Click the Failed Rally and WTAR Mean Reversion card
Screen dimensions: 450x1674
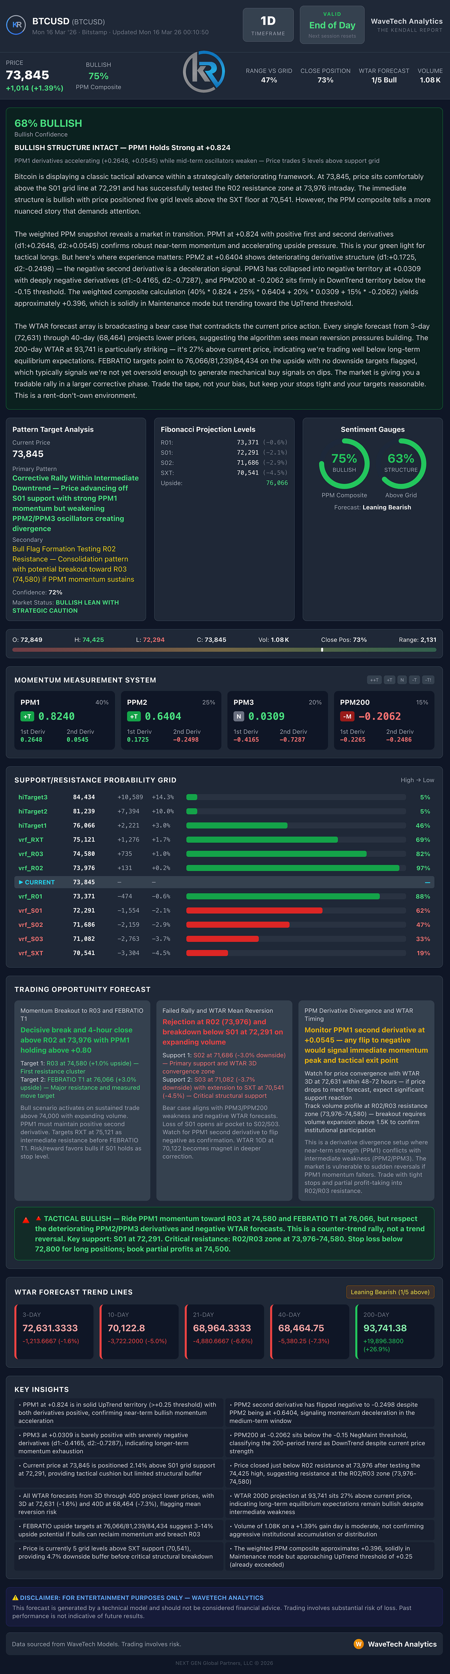[225, 1100]
